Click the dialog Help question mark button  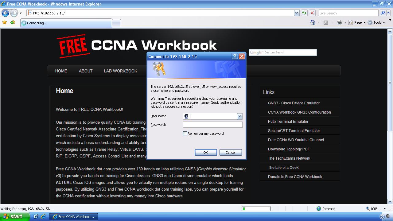point(235,56)
